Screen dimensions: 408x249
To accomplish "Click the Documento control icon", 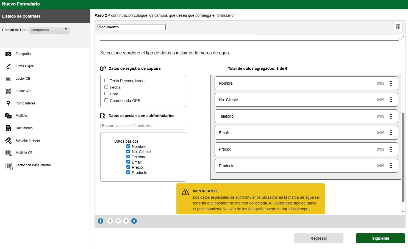I will 9,128.
